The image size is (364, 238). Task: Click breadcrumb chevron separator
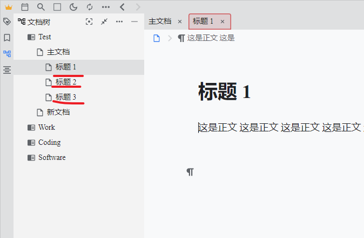170,38
